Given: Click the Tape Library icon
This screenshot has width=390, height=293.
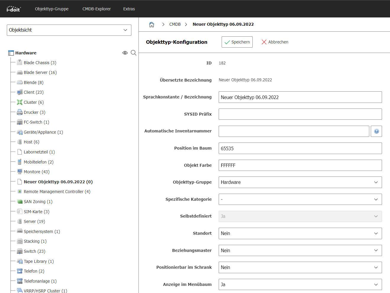Looking at the screenshot, I should tap(20, 261).
